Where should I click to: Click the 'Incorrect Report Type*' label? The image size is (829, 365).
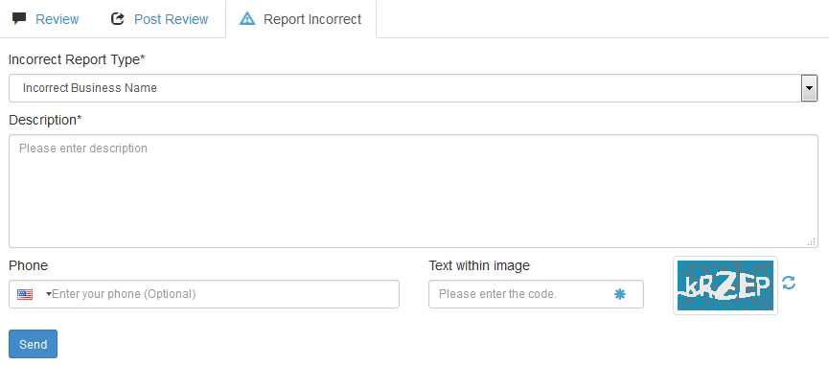coord(77,59)
